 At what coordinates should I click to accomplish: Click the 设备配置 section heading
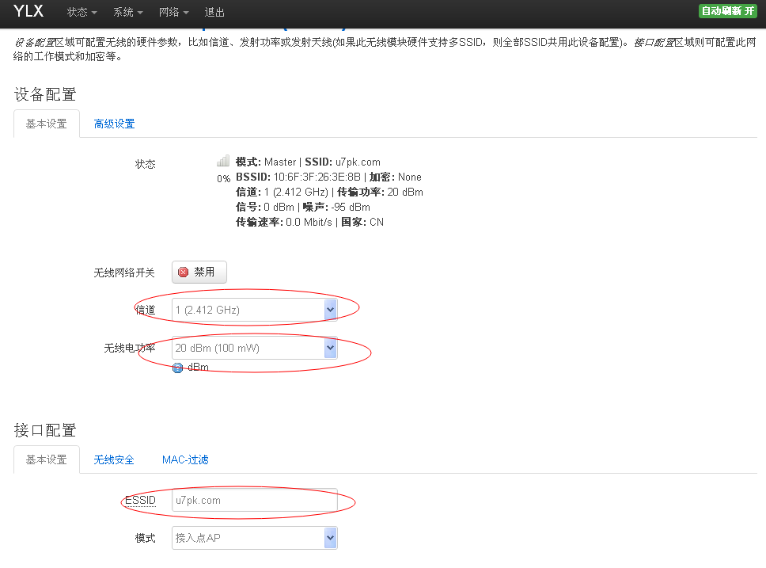click(45, 94)
